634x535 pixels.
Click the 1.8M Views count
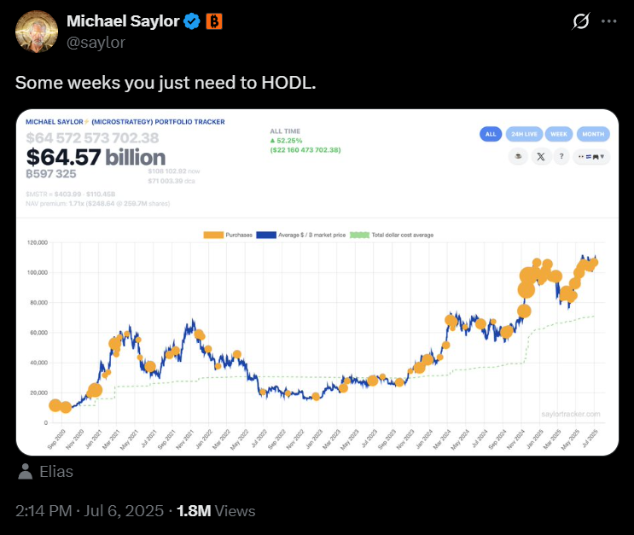coord(216,511)
